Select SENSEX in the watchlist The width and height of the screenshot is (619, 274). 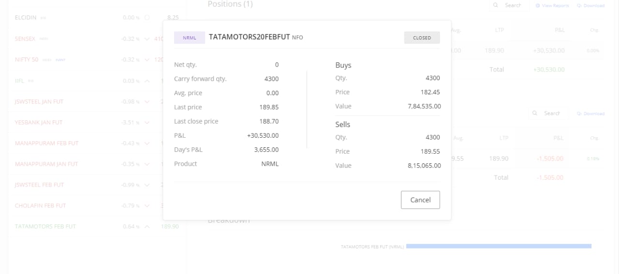point(25,39)
